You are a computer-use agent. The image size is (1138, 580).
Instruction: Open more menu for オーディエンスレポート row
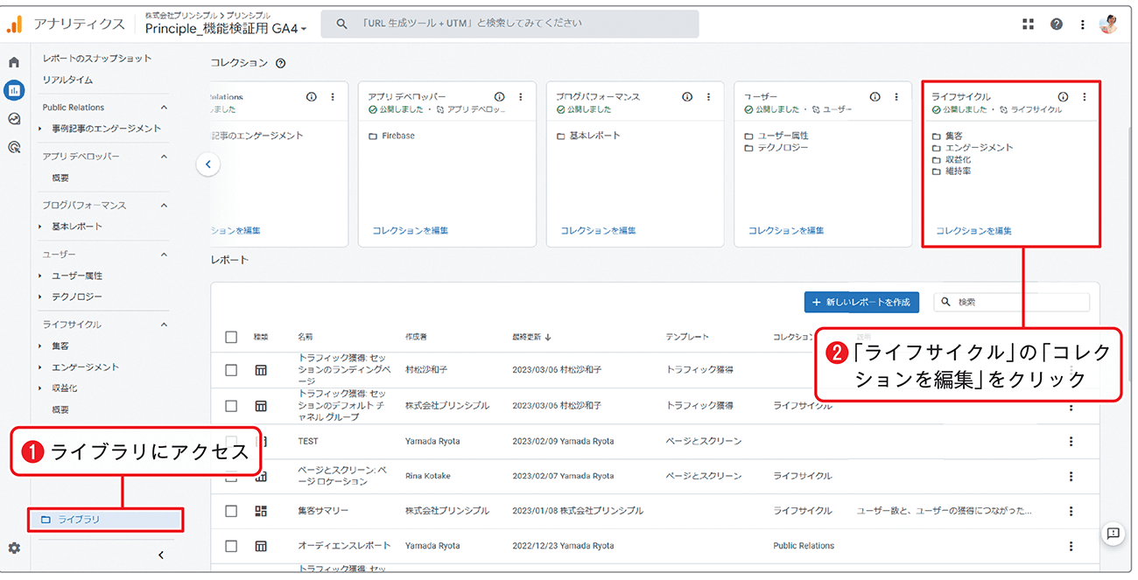click(x=1071, y=546)
